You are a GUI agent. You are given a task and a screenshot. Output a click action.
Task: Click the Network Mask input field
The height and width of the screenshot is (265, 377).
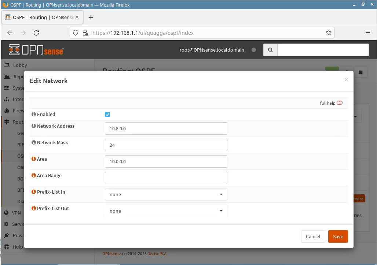click(166, 145)
